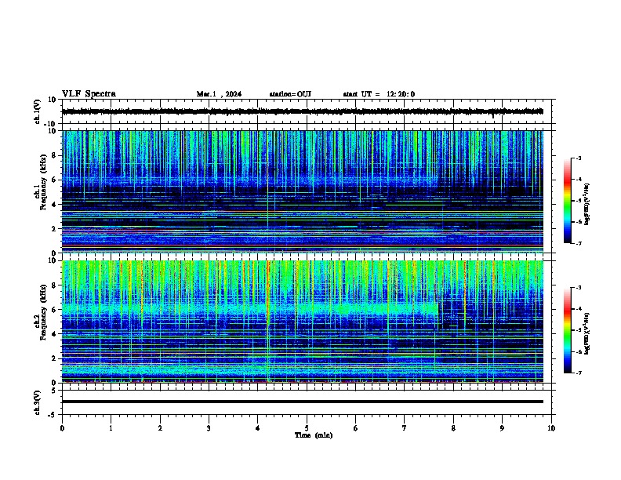Click the ch.1 spectrogram color scale bar
The image size is (621, 480).
567,201
